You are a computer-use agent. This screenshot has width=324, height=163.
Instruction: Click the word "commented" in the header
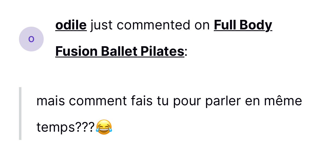(153, 25)
